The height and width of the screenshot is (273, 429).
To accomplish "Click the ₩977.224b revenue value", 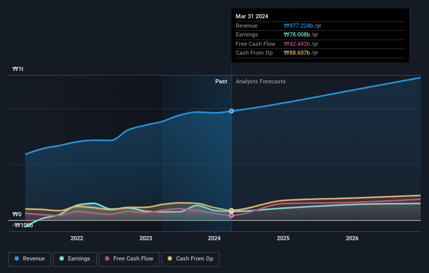I will 298,26.
